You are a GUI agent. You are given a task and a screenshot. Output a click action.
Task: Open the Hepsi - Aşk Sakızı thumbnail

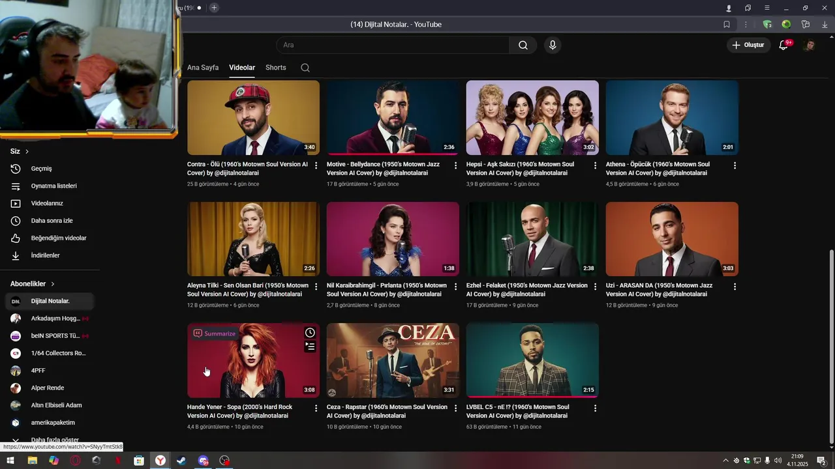[532, 118]
